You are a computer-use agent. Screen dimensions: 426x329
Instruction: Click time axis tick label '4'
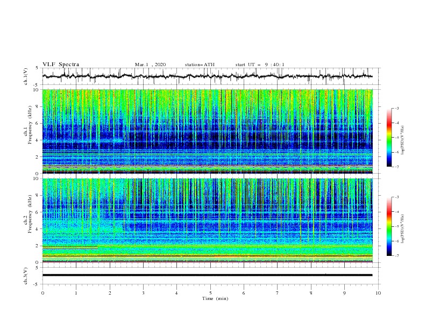177,293
